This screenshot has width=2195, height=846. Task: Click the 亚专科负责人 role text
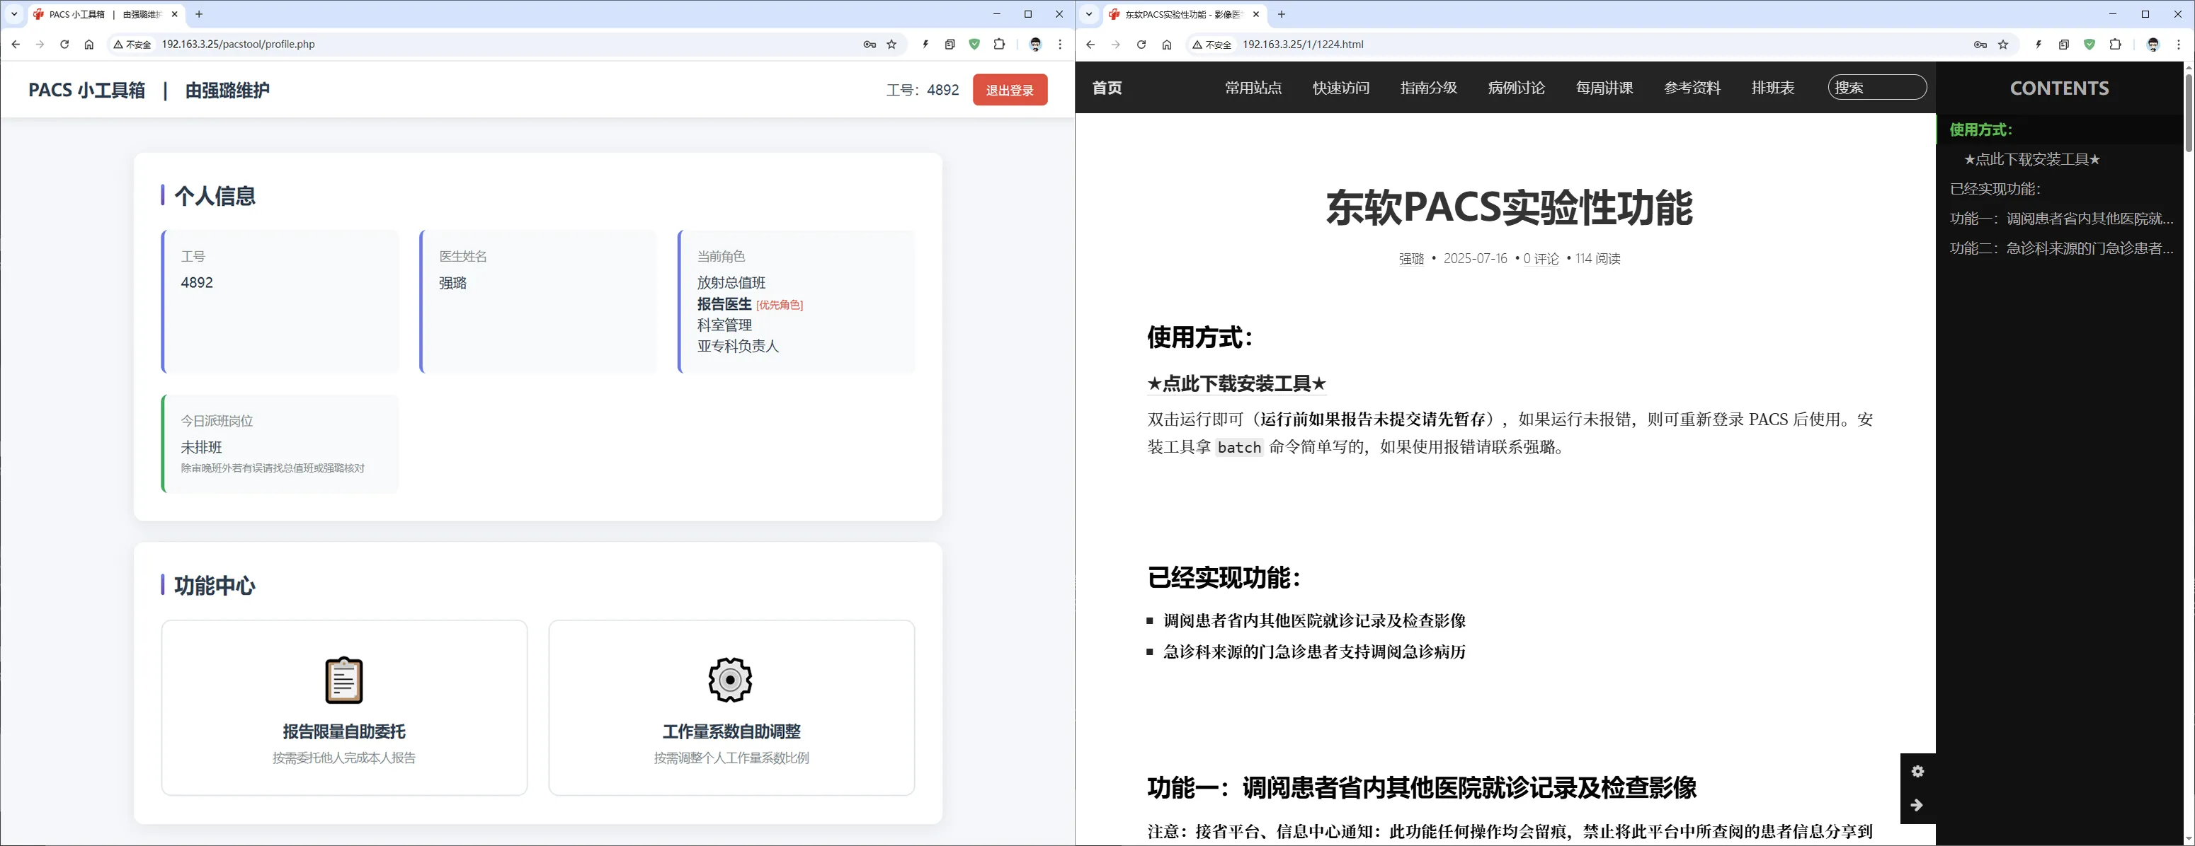coord(738,346)
